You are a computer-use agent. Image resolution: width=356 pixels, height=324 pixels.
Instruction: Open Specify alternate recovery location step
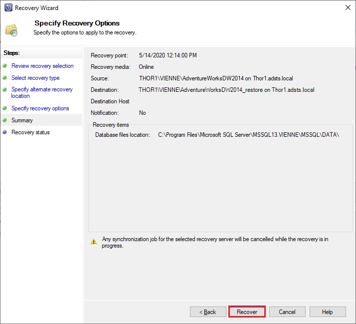coord(42,92)
